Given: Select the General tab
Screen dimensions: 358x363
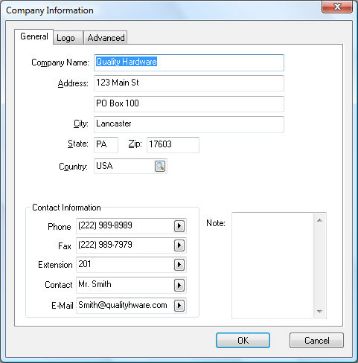Looking at the screenshot, I should (x=33, y=36).
